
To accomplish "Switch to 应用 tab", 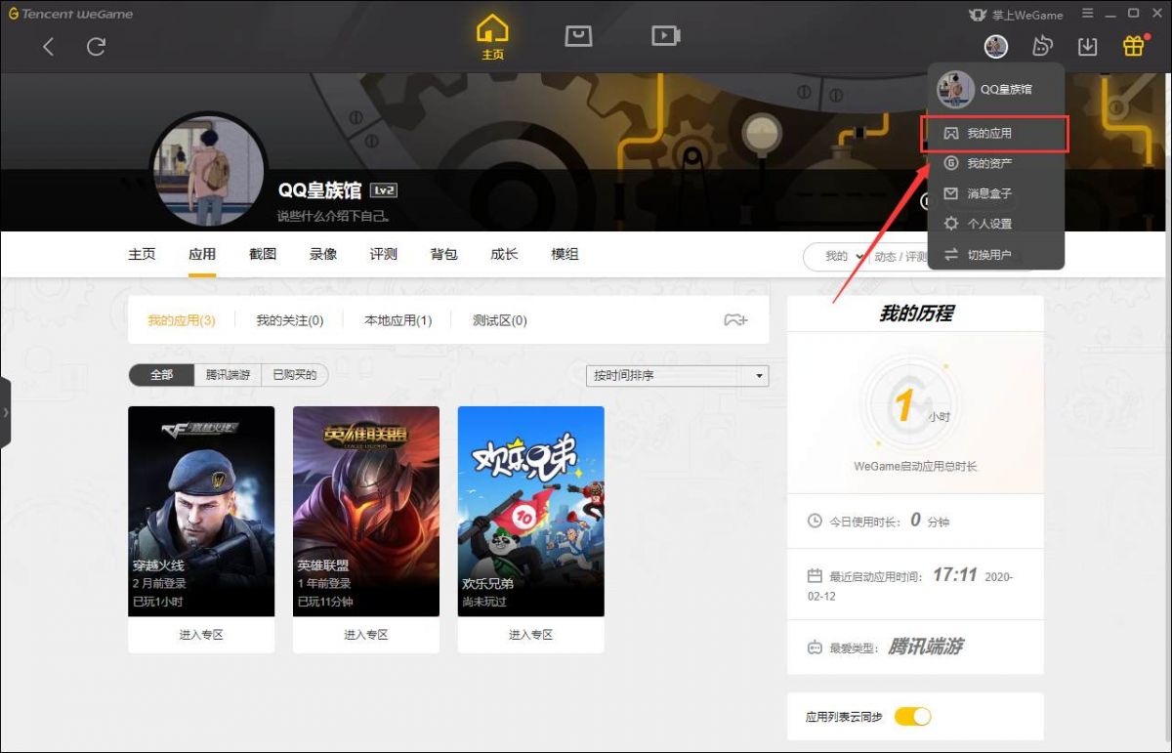I will click(202, 254).
